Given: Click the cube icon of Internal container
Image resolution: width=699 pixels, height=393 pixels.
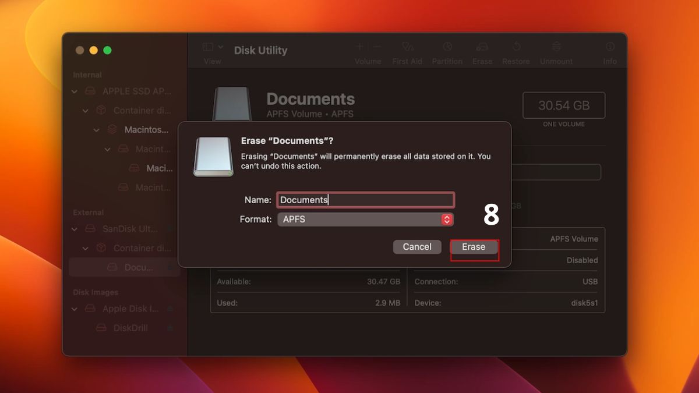Looking at the screenshot, I should coord(101,110).
